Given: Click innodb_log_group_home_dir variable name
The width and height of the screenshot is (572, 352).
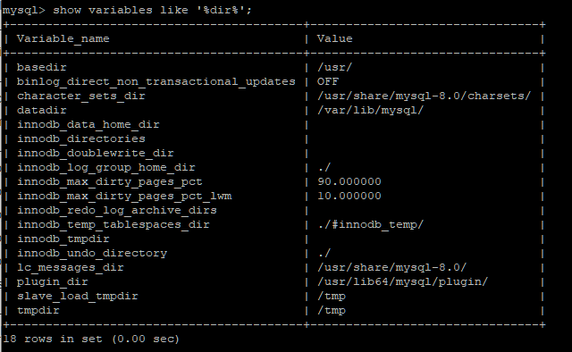Looking at the screenshot, I should 106,167.
